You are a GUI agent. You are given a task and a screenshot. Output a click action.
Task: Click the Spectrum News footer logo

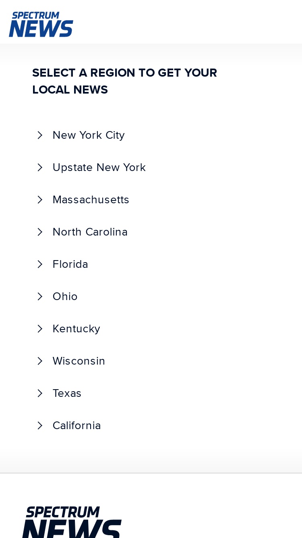[72, 522]
